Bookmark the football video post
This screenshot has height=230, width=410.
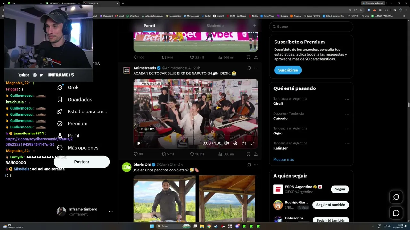pyautogui.click(x=248, y=57)
